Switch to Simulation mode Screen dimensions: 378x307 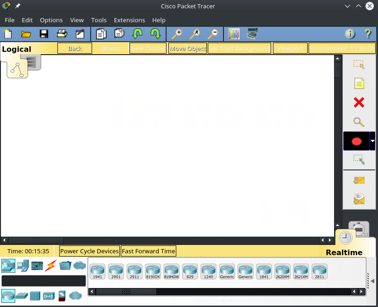[359, 229]
